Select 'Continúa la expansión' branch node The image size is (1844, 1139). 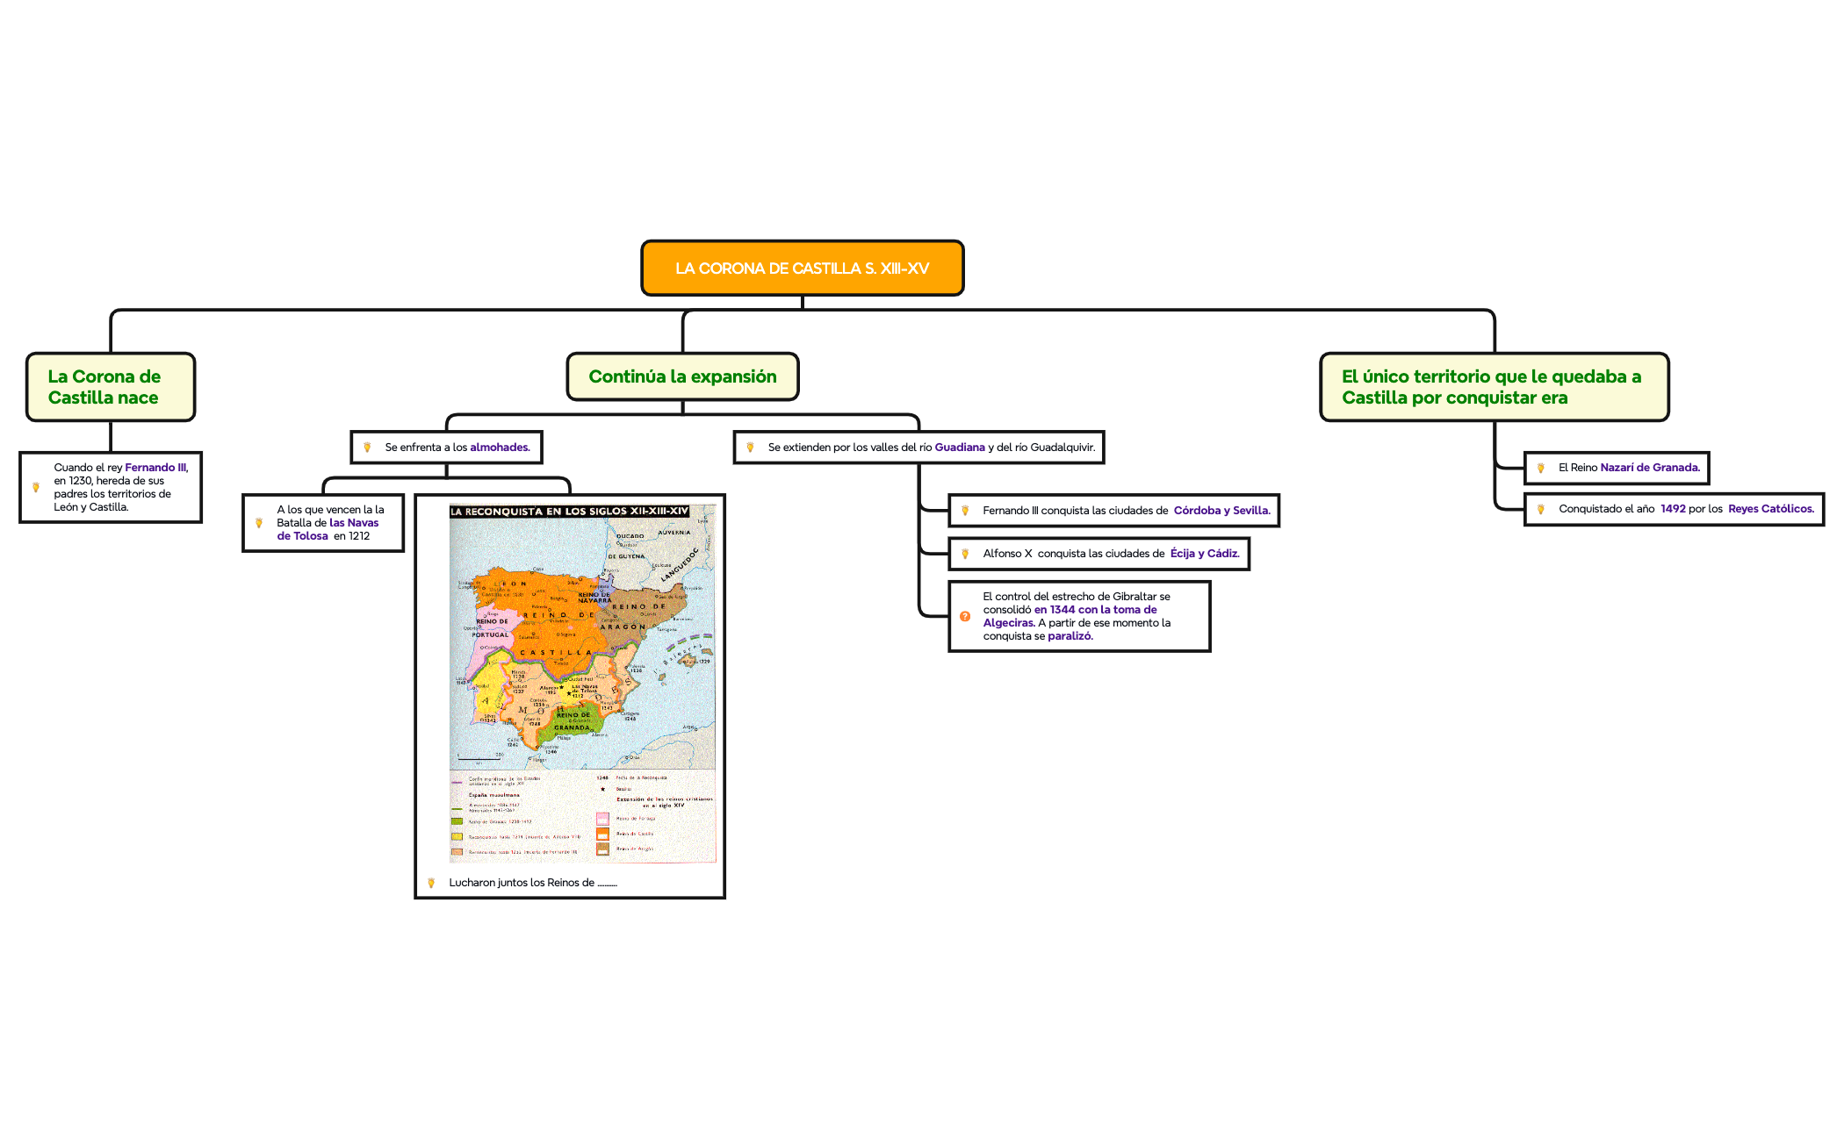coord(682,376)
